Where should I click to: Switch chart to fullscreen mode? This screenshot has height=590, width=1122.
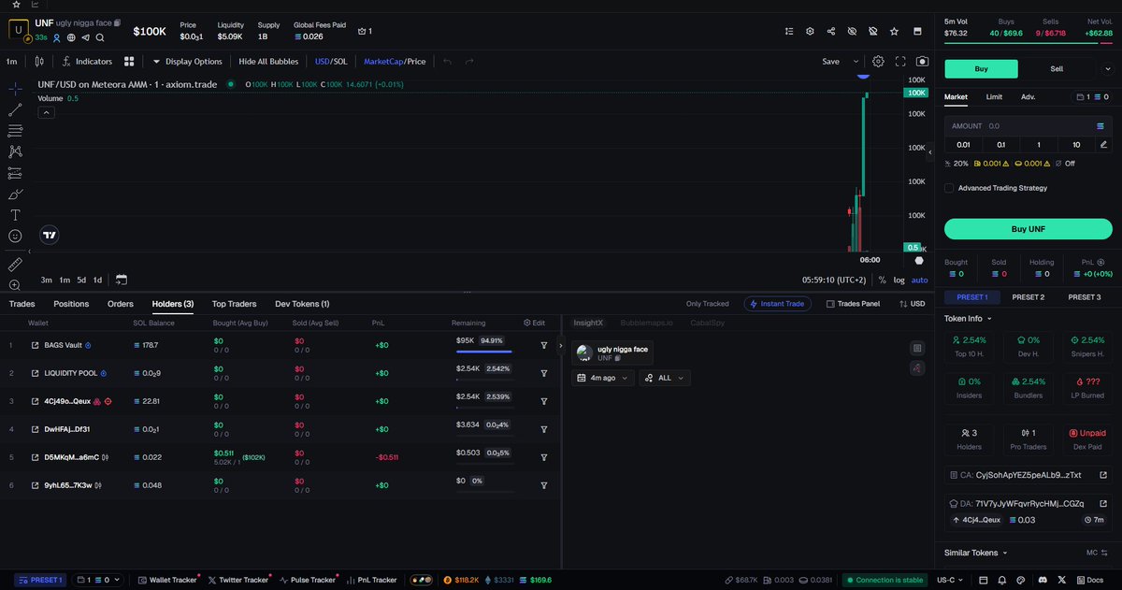tap(900, 62)
